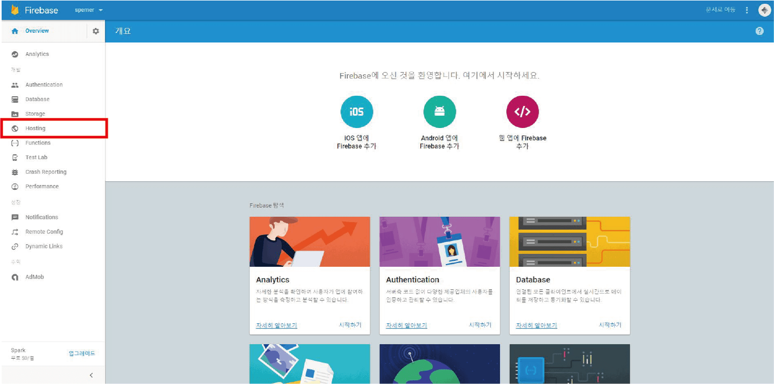The image size is (774, 384).
Task: Click the Dynamic Links chain icon
Action: pos(15,246)
